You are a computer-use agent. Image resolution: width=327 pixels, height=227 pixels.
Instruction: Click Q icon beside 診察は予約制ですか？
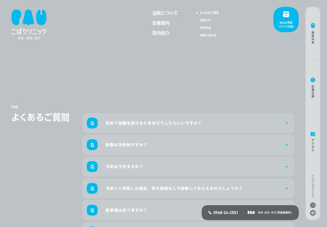click(92, 145)
